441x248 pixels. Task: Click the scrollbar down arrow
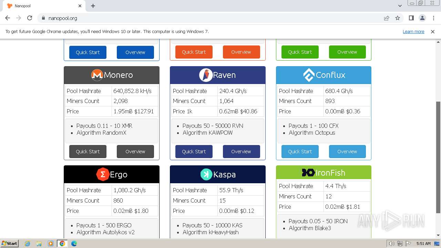438,235
